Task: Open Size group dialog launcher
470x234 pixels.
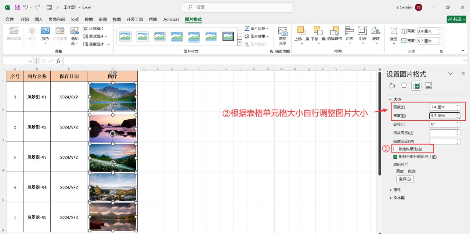Action: (441, 52)
